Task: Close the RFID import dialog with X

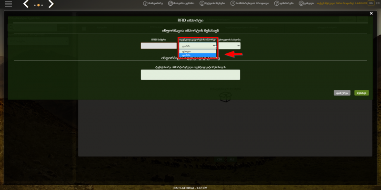Action: click(x=371, y=14)
